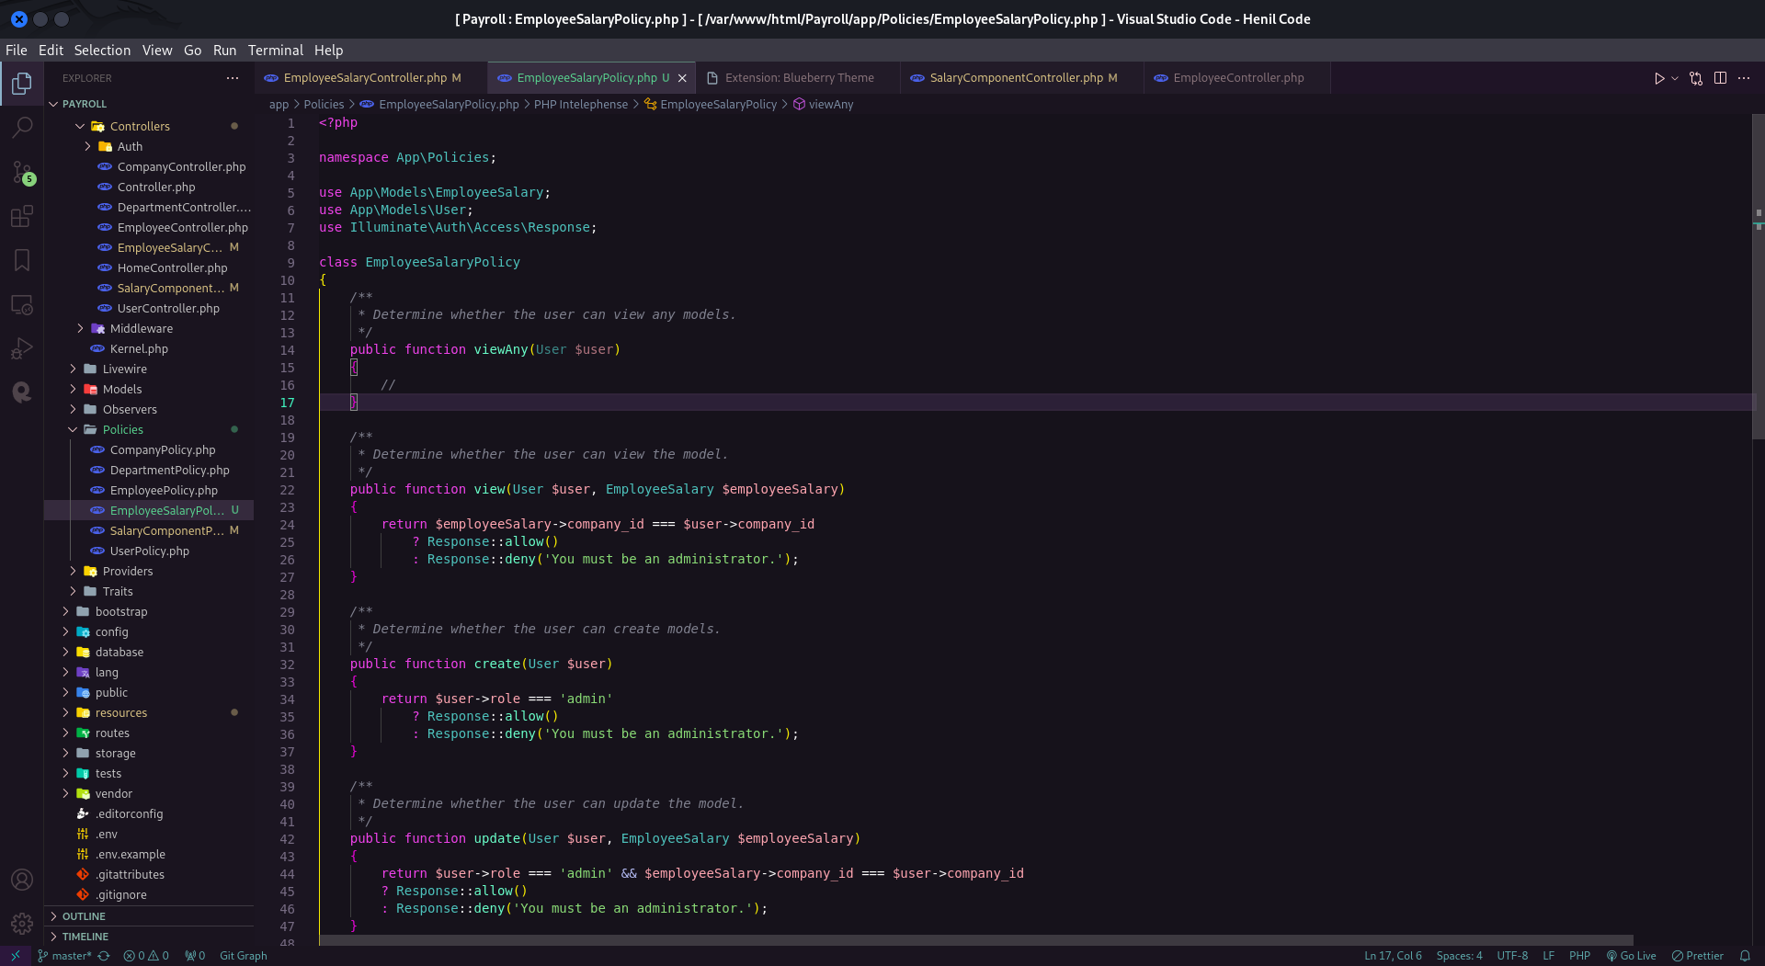
Task: Open Explorer Views and More Actions
Action: coord(233,78)
